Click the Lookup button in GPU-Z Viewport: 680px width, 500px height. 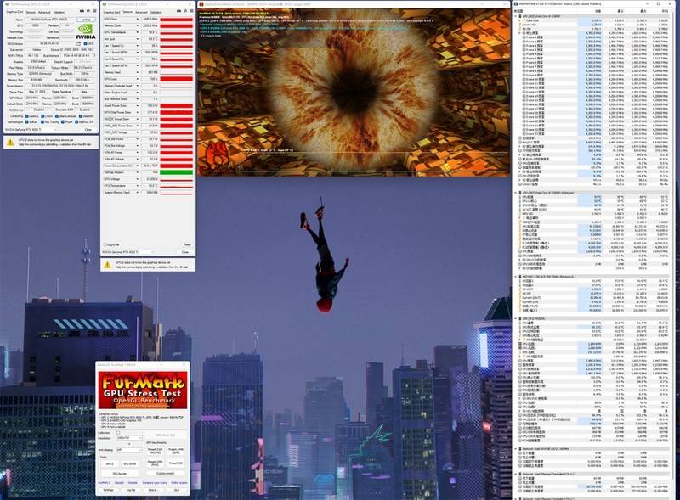click(x=86, y=19)
